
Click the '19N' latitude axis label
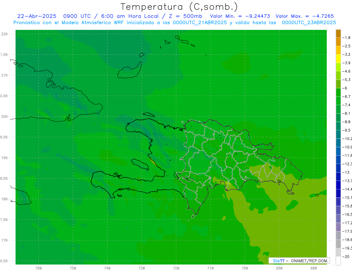pyautogui.click(x=4, y=158)
